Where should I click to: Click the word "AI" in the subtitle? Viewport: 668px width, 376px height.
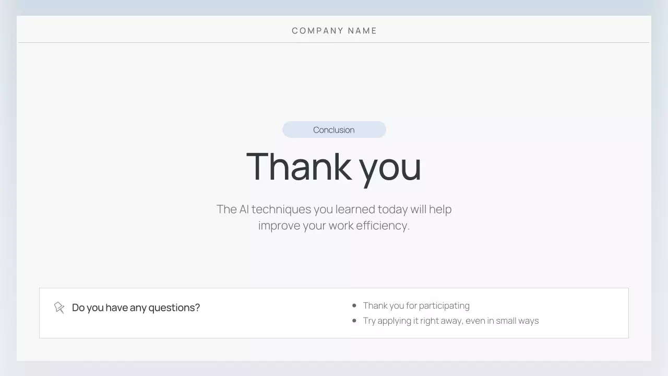coord(244,209)
